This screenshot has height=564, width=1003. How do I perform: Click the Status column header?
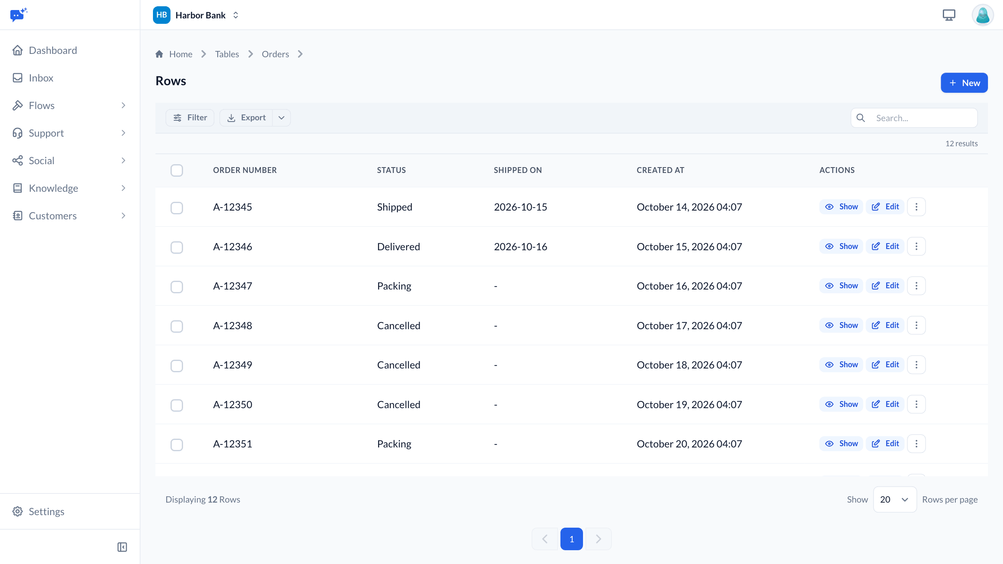pos(392,170)
